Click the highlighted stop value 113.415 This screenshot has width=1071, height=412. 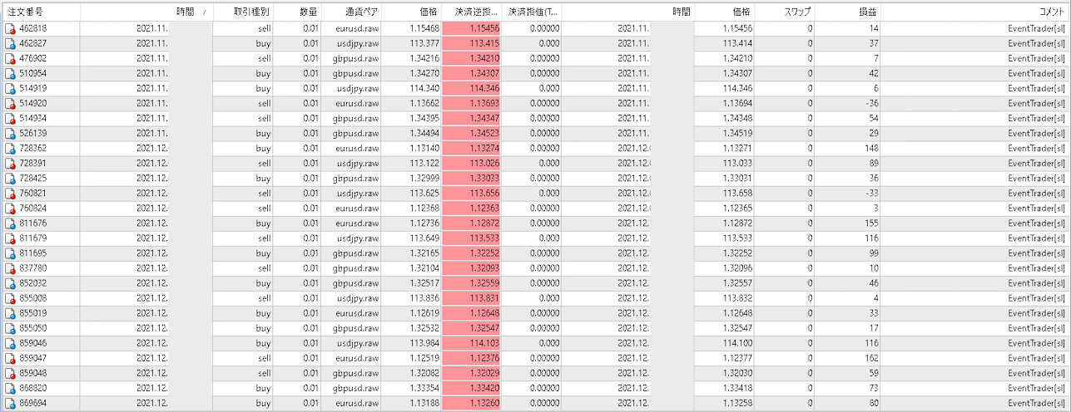484,43
